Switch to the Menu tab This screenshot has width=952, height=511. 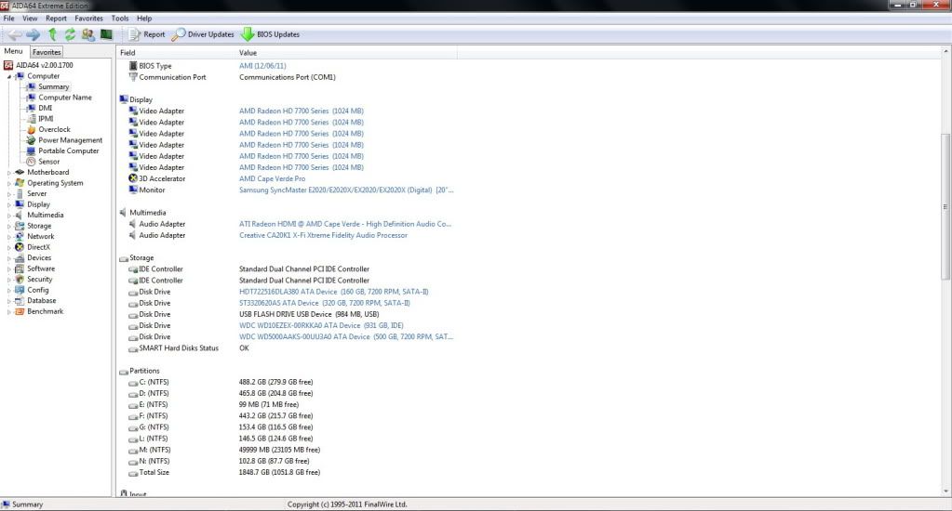pyautogui.click(x=13, y=51)
